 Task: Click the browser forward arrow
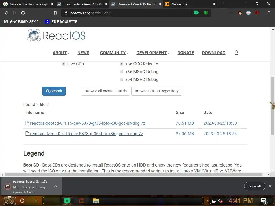(x=15, y=13)
